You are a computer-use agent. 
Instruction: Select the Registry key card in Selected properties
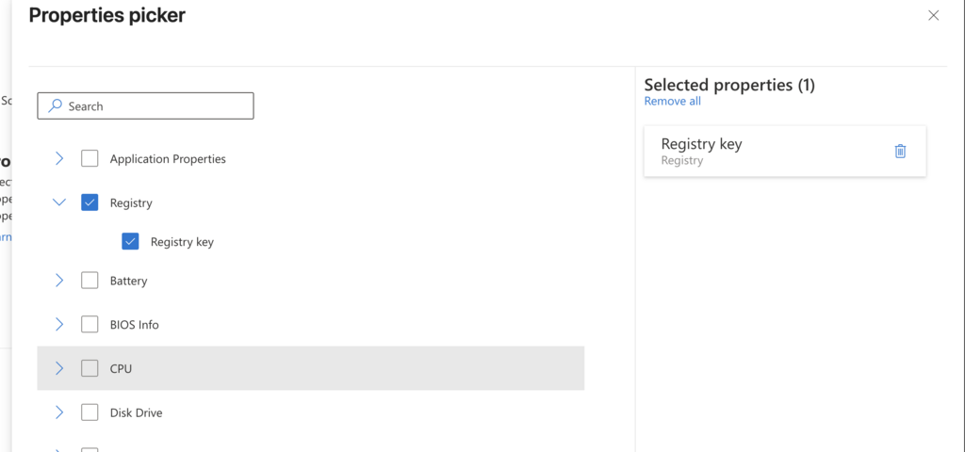point(785,152)
